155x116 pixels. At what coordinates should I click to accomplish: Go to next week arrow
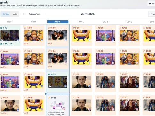tap(45, 14)
